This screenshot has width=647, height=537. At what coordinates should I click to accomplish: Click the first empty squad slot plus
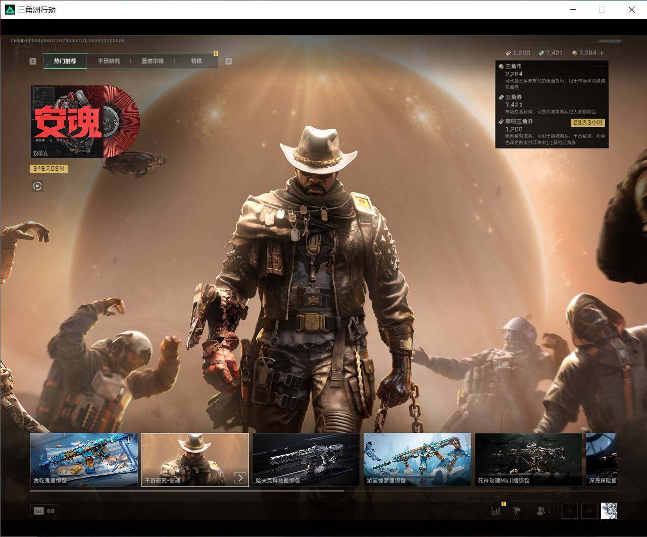pos(570,511)
